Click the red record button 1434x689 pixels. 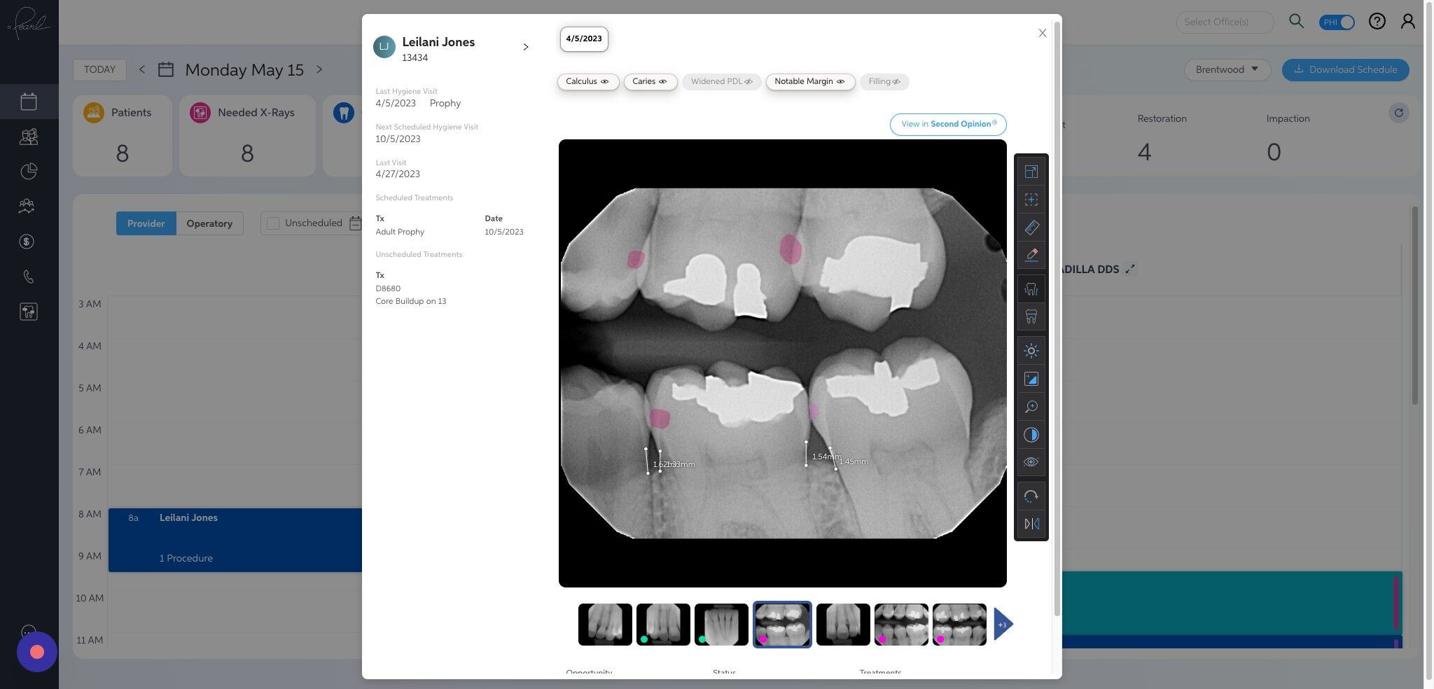[37, 652]
